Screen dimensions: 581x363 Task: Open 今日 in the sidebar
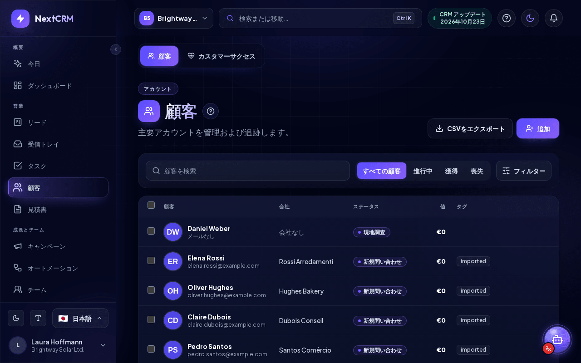tap(58, 64)
